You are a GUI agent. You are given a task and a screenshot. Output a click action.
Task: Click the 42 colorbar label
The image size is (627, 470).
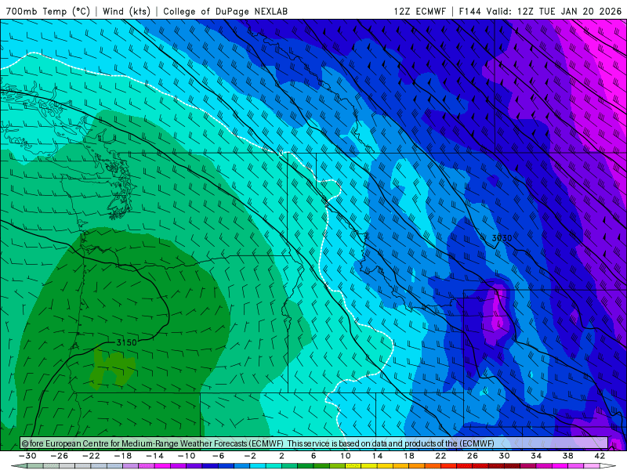(x=600, y=456)
